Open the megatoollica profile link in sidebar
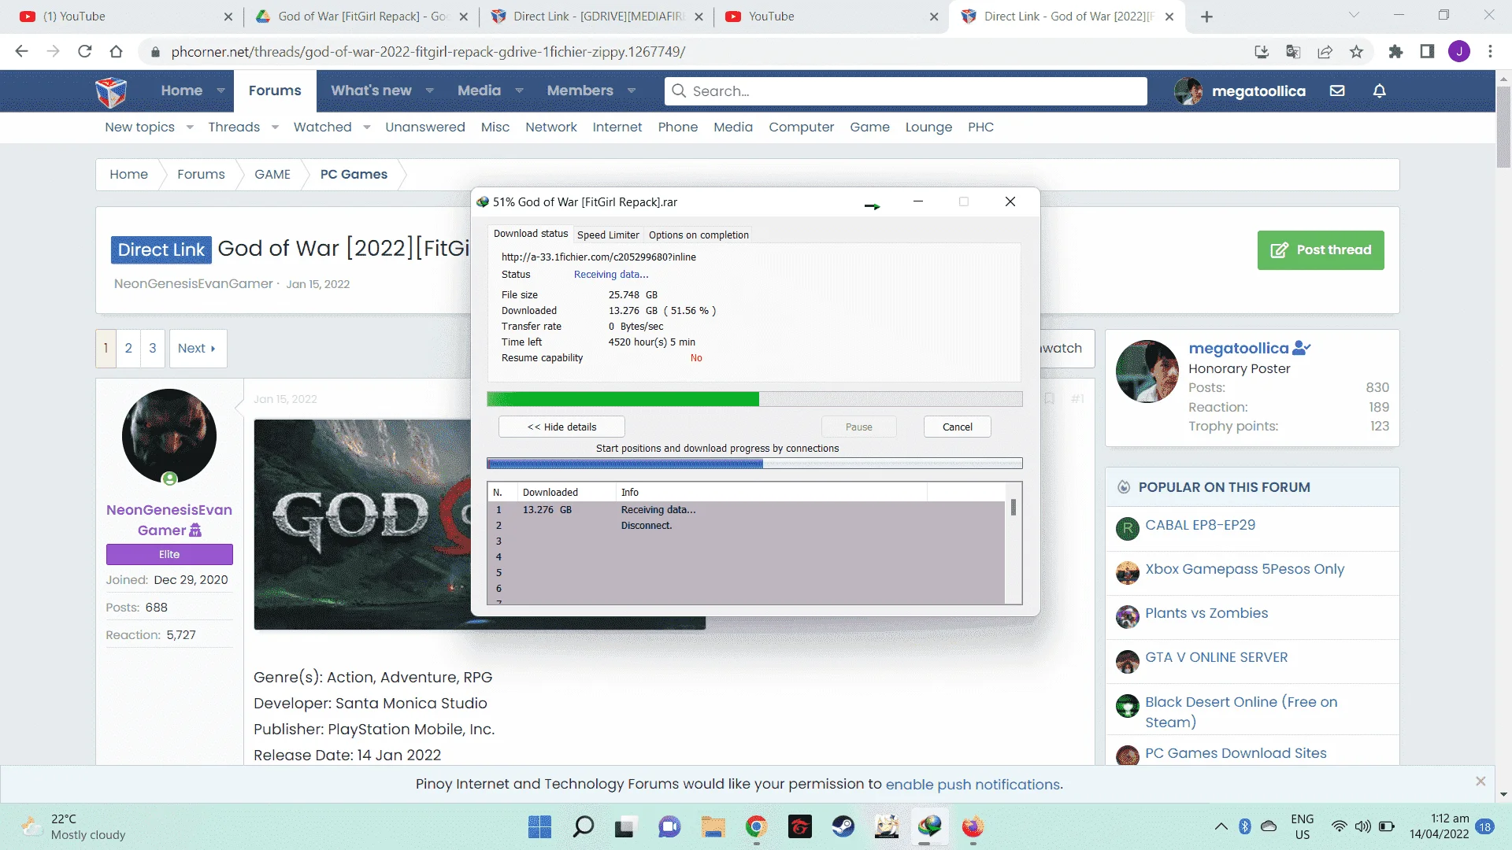The height and width of the screenshot is (850, 1512). tap(1239, 348)
